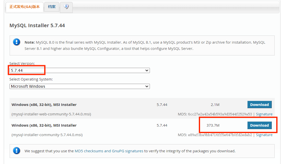The image size is (282, 164).
Task: Click the 373.7M file size value
Action: click(213, 125)
